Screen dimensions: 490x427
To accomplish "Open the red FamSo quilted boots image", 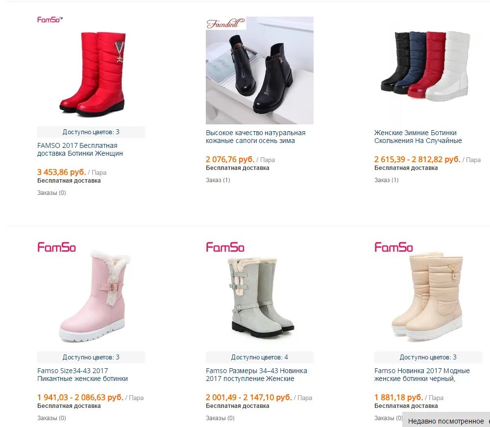I will click(x=91, y=71).
